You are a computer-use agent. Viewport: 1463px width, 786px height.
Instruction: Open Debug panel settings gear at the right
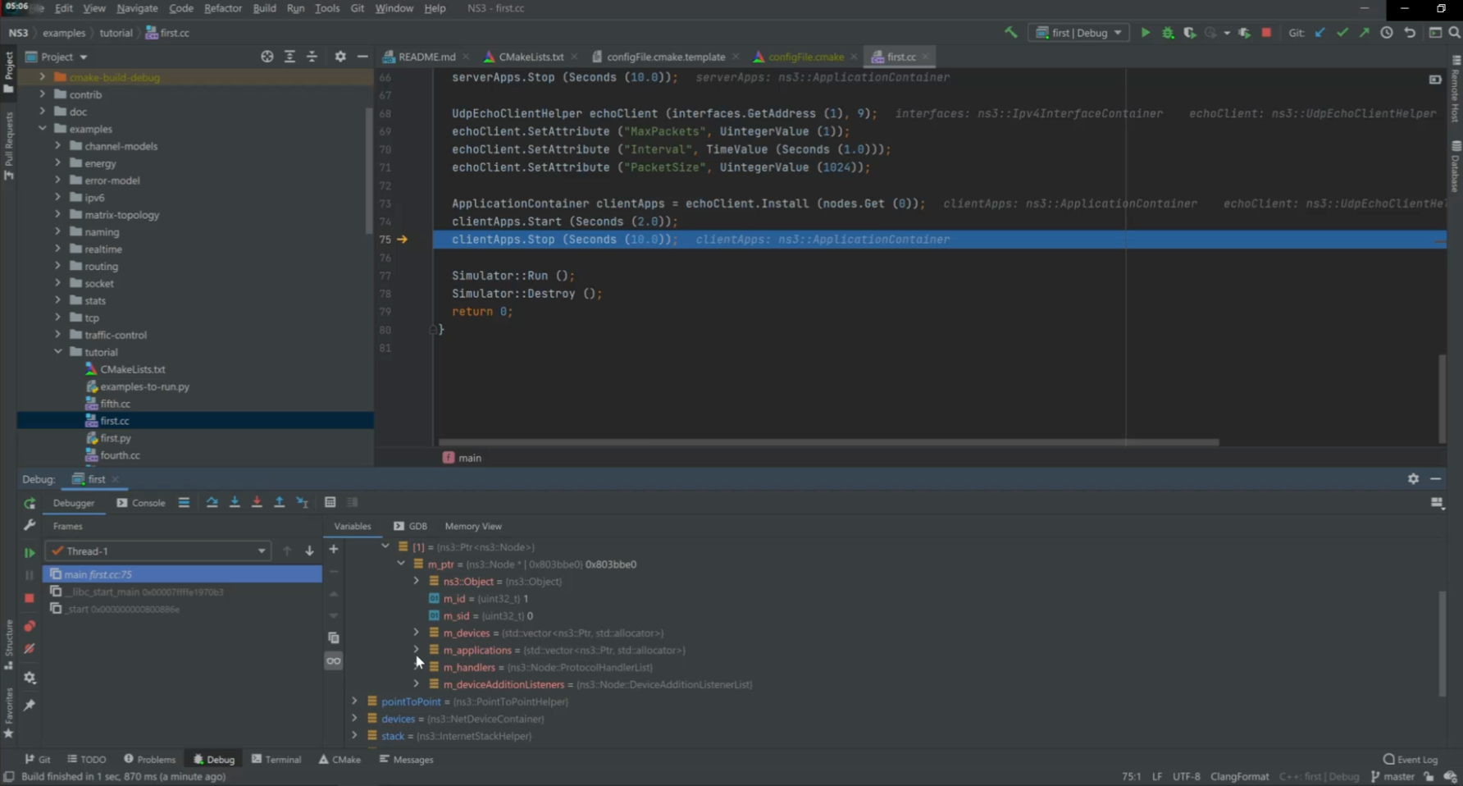click(x=1413, y=478)
